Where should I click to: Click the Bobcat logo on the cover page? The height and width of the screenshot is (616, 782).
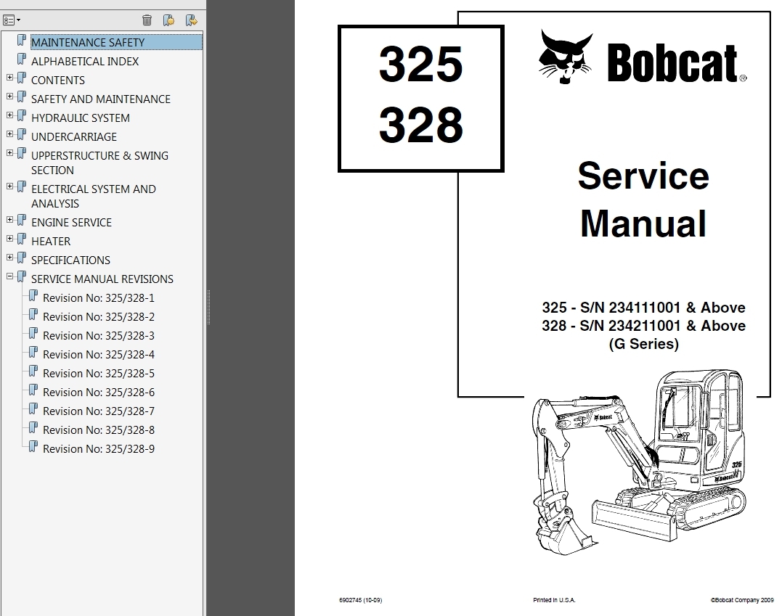643,57
